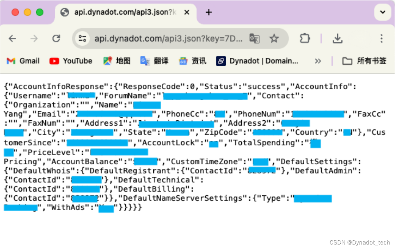395x249 pixels.
Task: Click "Address1" key in JSON
Action: [x=104, y=123]
